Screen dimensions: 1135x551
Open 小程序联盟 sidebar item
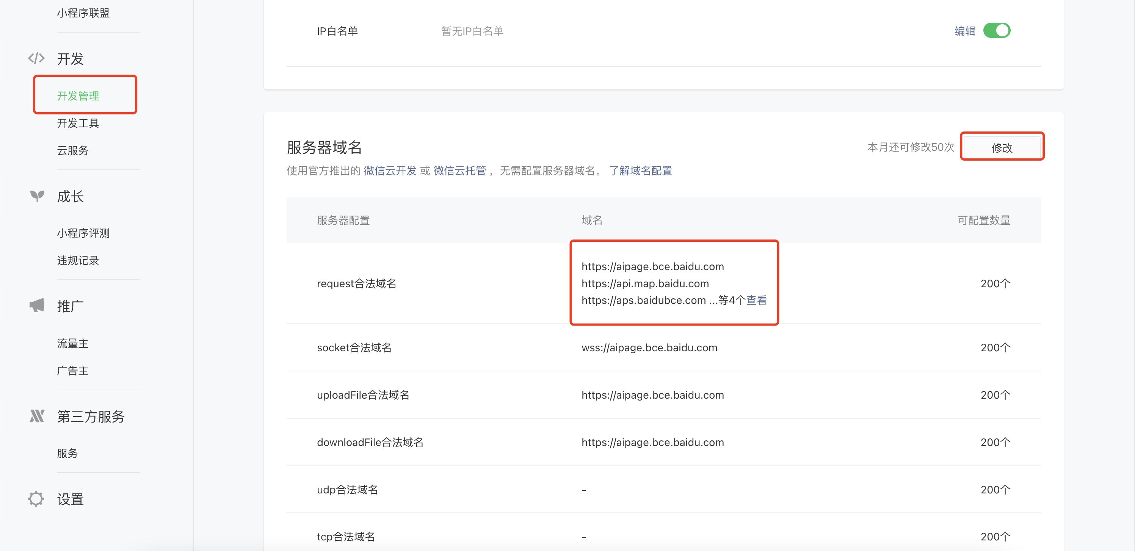click(83, 13)
